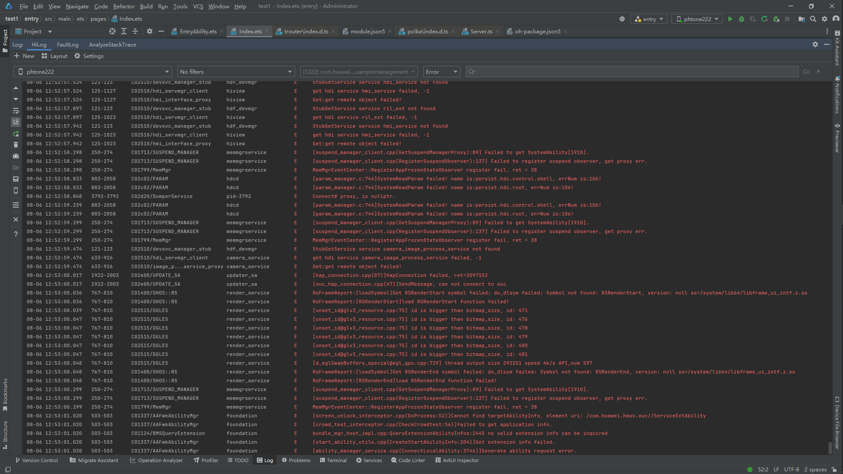Toggle match case Cc in log search
The image size is (843, 474).
coord(807,72)
